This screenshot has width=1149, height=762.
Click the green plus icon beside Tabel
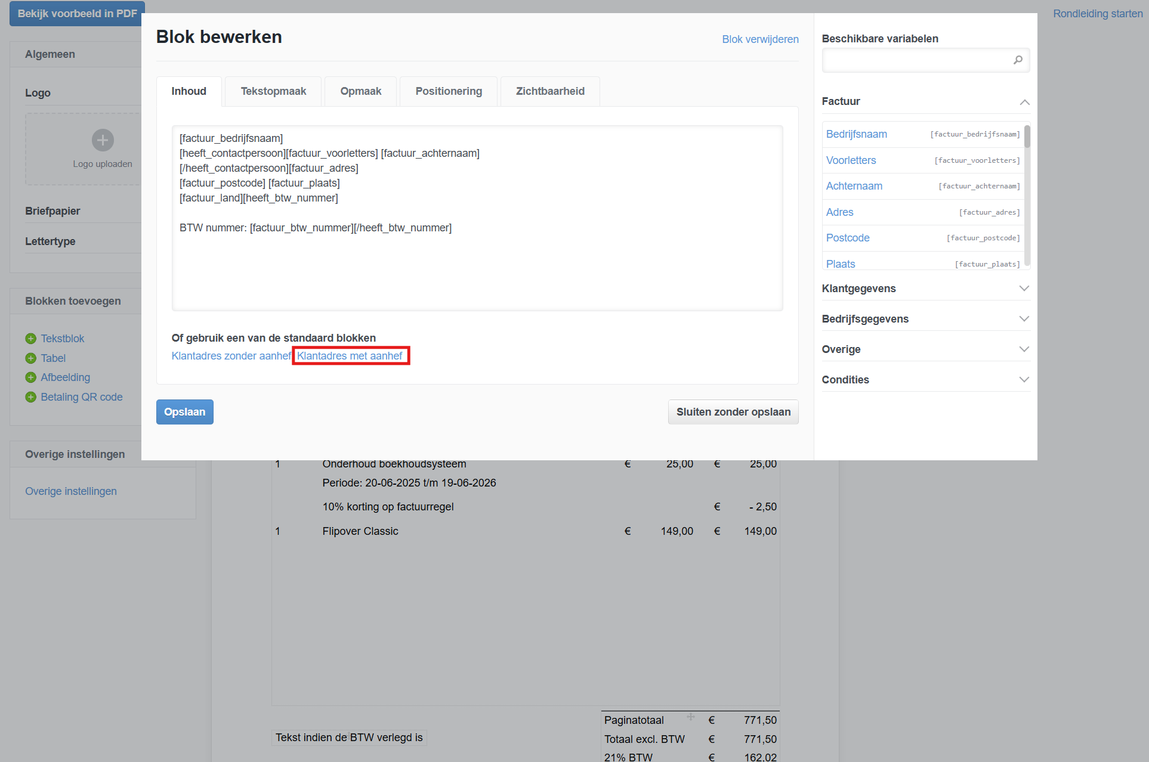pos(31,358)
